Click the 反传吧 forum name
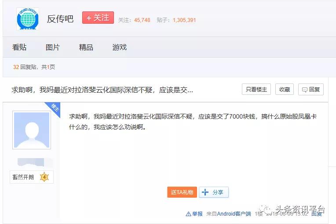This screenshot has width=336, height=224. (x=60, y=19)
